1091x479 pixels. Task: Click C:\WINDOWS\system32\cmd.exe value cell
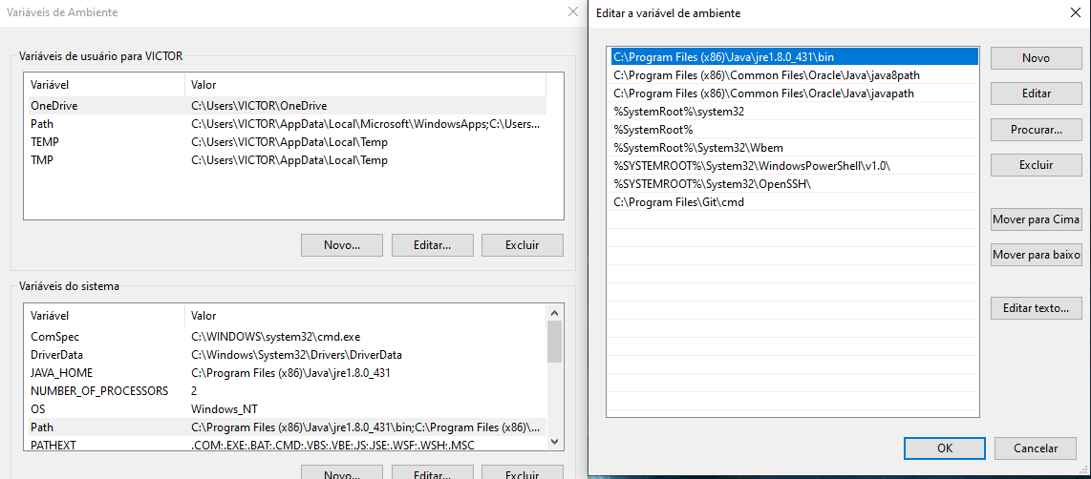coord(275,337)
